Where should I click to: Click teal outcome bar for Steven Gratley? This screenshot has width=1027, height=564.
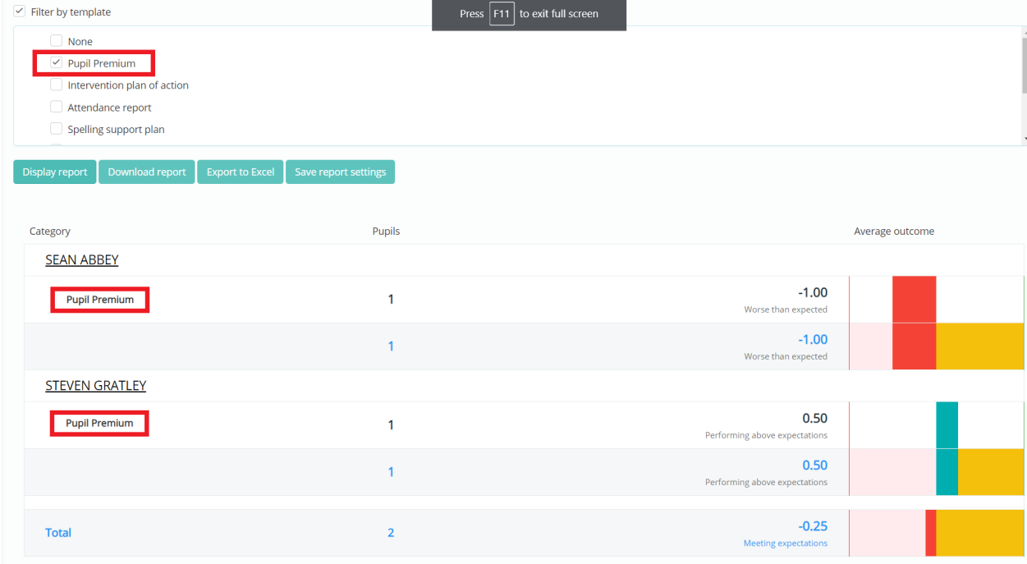pos(947,424)
